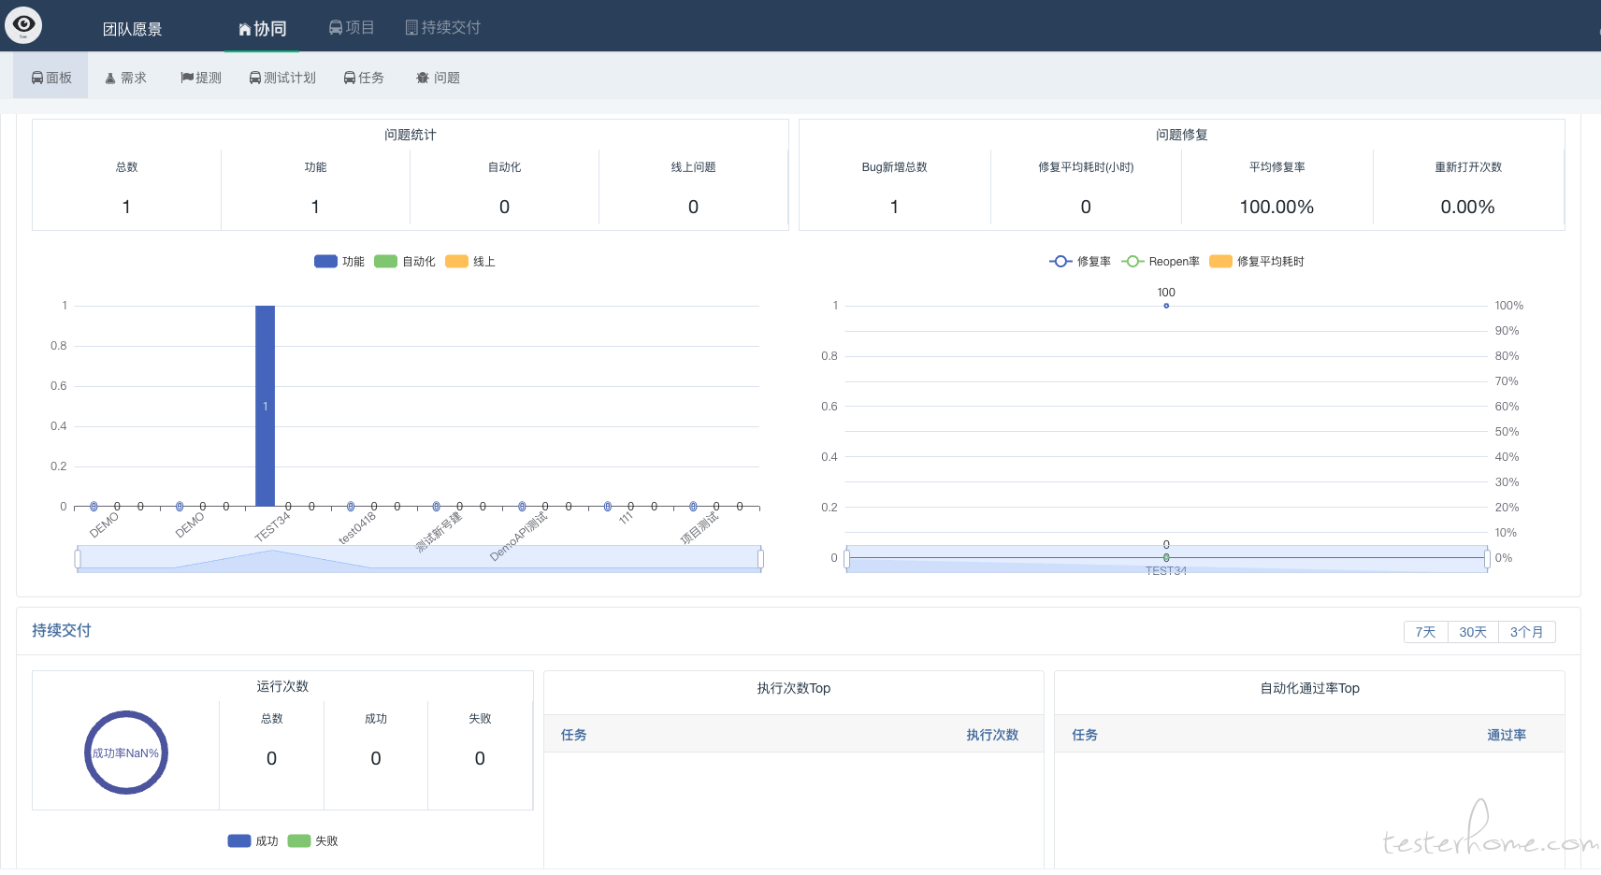The image size is (1601, 875).
Task: Click the 成功率NaN% donut chart
Action: [x=126, y=753]
